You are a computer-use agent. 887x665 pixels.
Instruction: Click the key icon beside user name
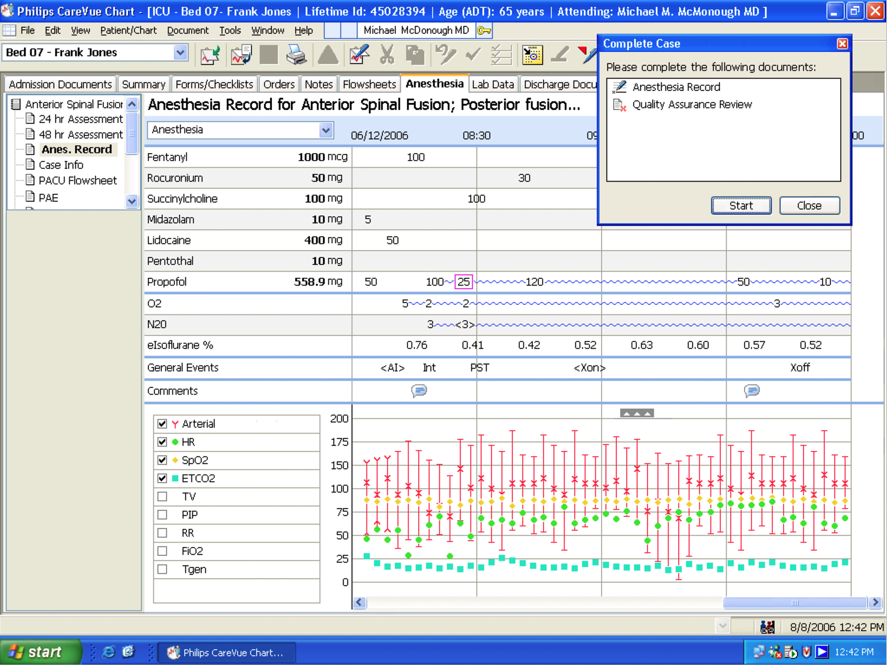[484, 30]
